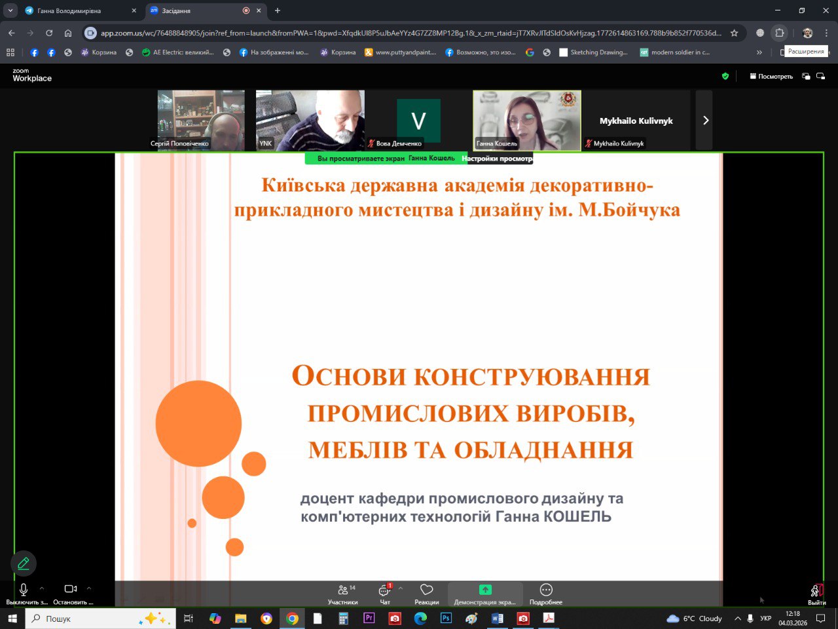Open the Реакции reactions menu
The image size is (838, 629).
(x=426, y=593)
